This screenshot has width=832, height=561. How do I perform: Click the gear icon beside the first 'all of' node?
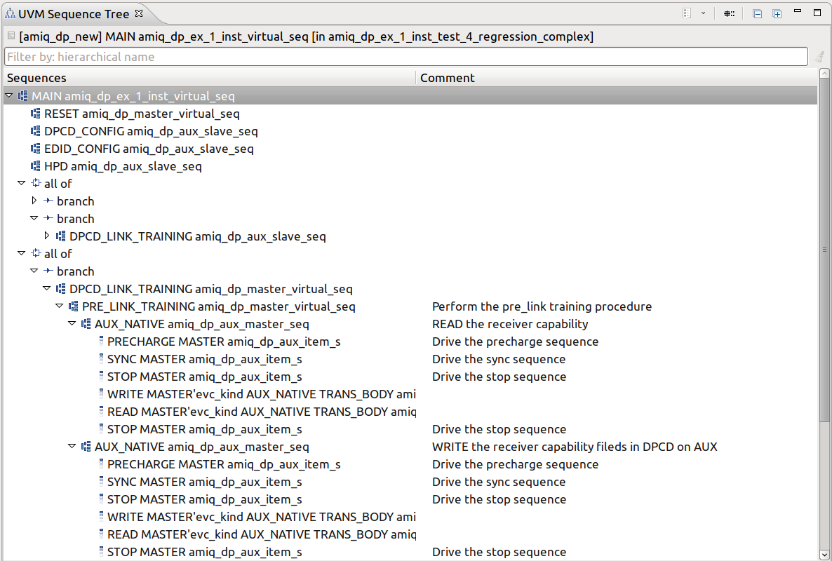[35, 183]
